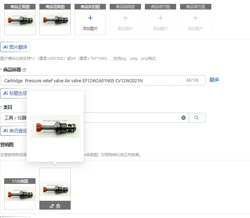Click the 66/128 character counter
This screenshot has width=250, height=218.
[192, 80]
